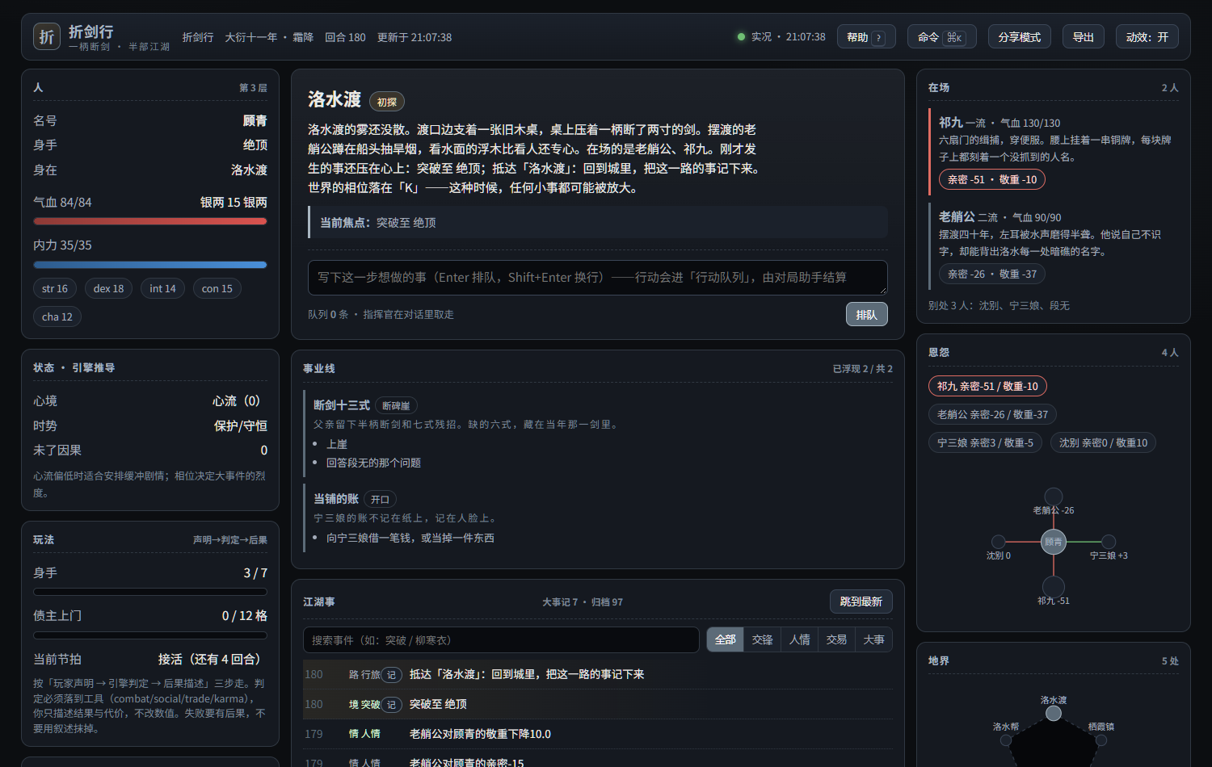Viewport: 1212px width, 767px height.
Task: Select the 沈别 0 node in the relationship graph
Action: tap(999, 542)
